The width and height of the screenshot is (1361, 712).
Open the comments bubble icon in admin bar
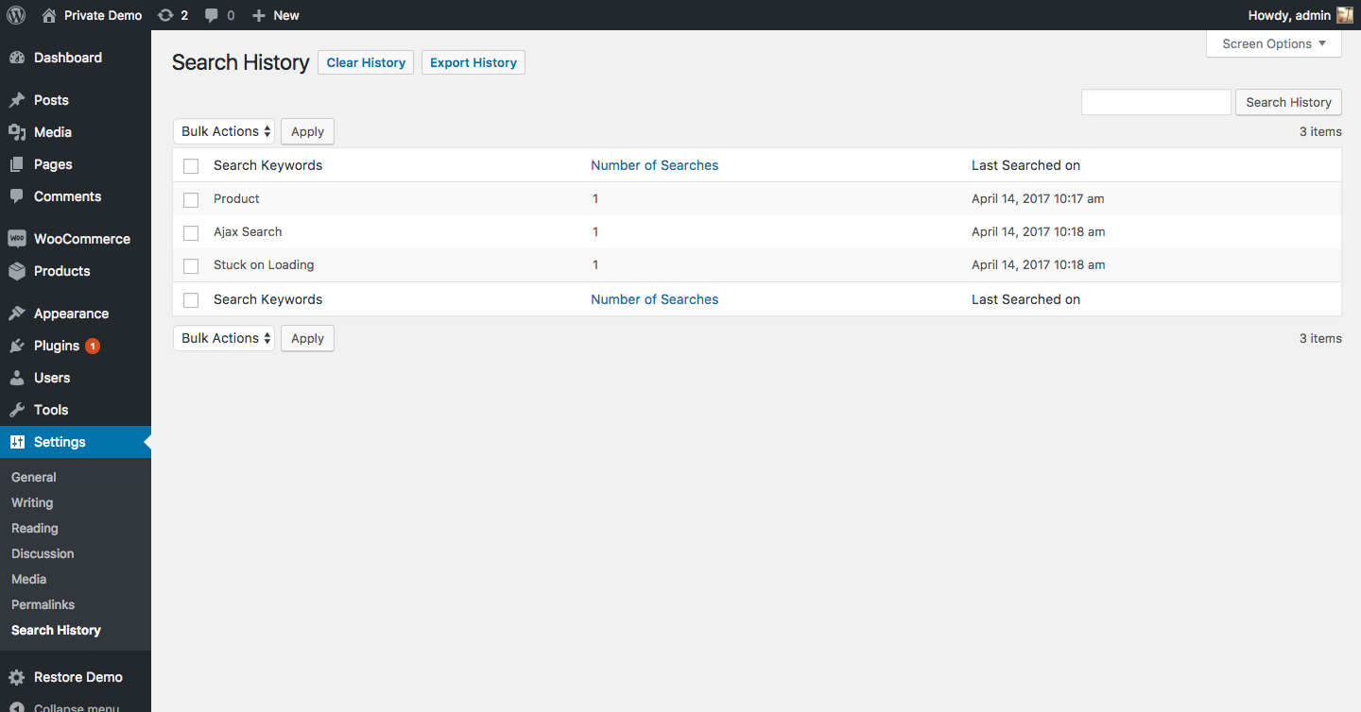click(x=212, y=15)
